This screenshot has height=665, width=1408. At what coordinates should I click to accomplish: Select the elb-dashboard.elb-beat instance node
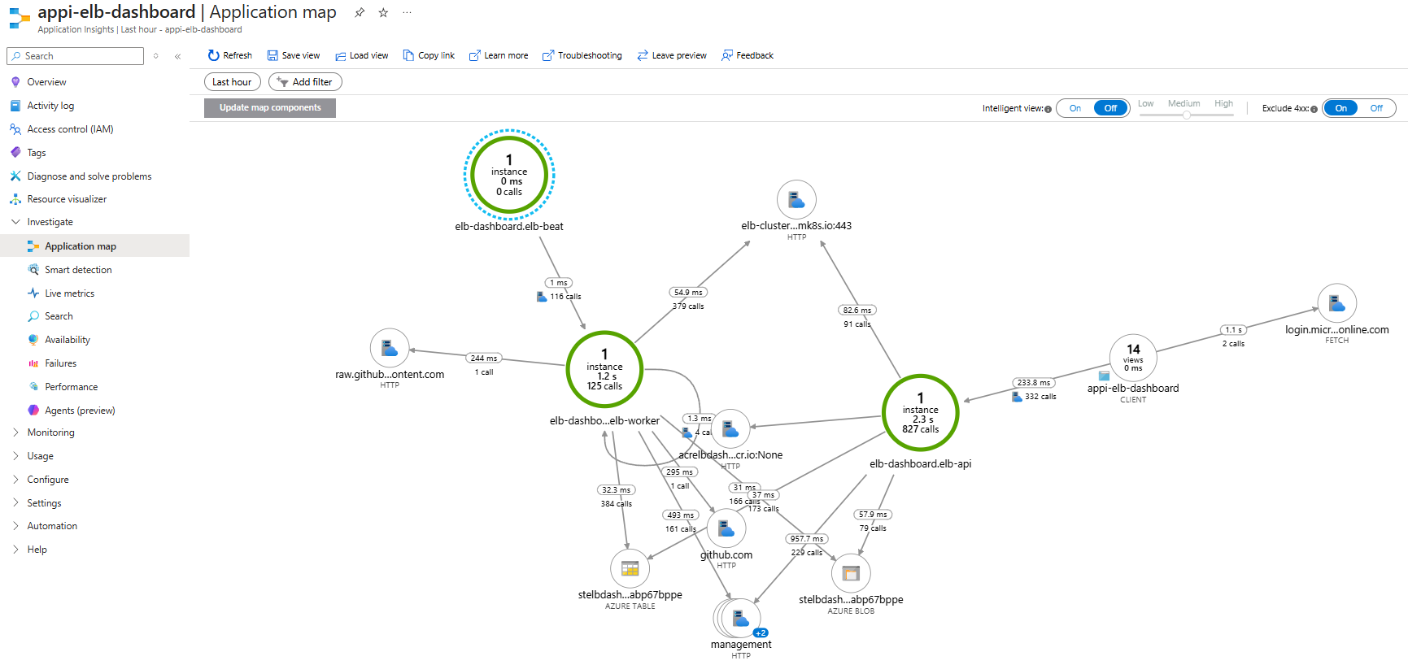(x=509, y=175)
